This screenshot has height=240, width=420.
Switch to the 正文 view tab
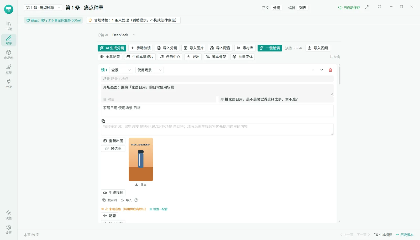tap(266, 8)
